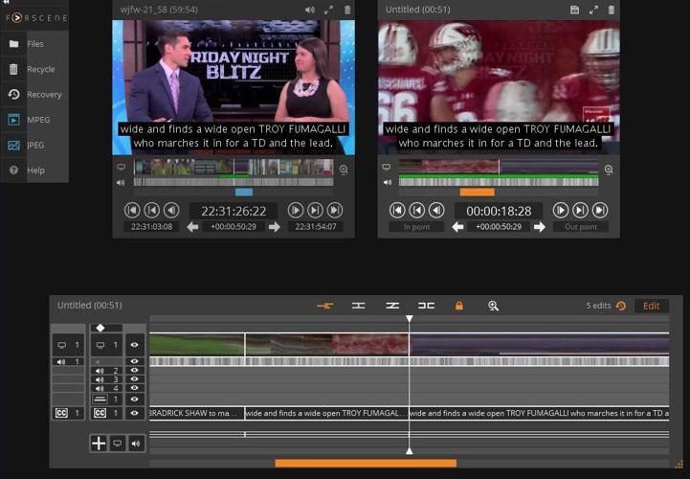Go to next edit in wjfw-21_58 player
This screenshot has width=690, height=479.
click(315, 210)
